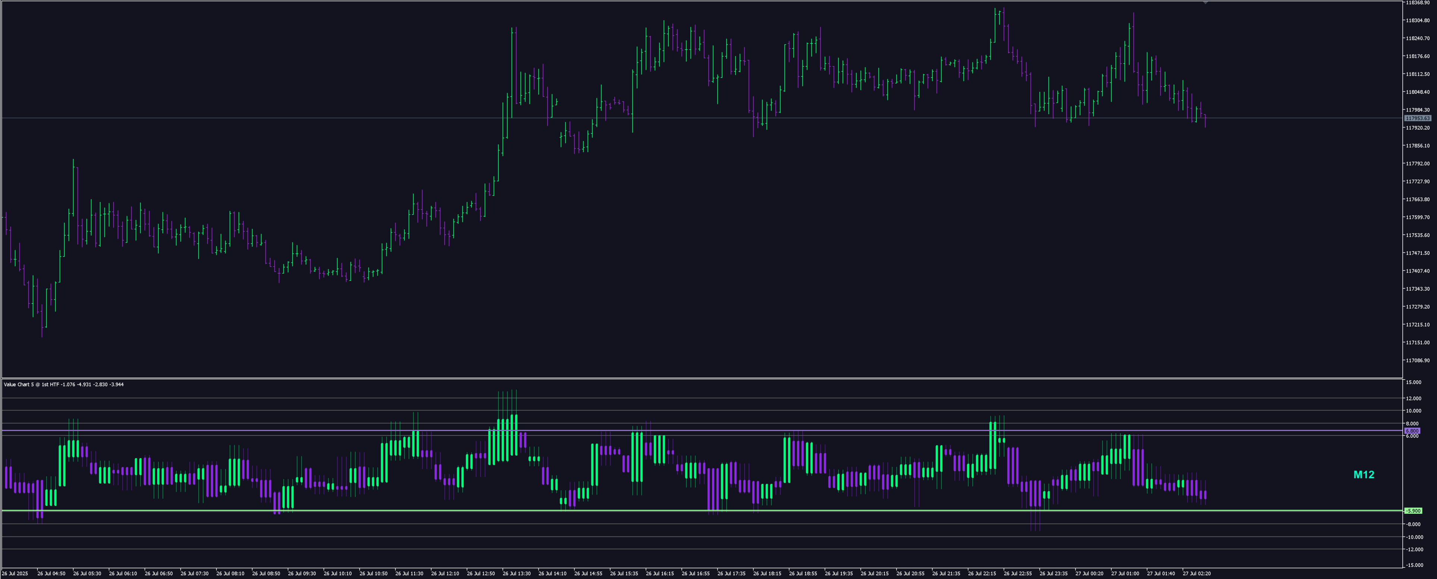Click the green -5.900 level label

tap(1413, 510)
